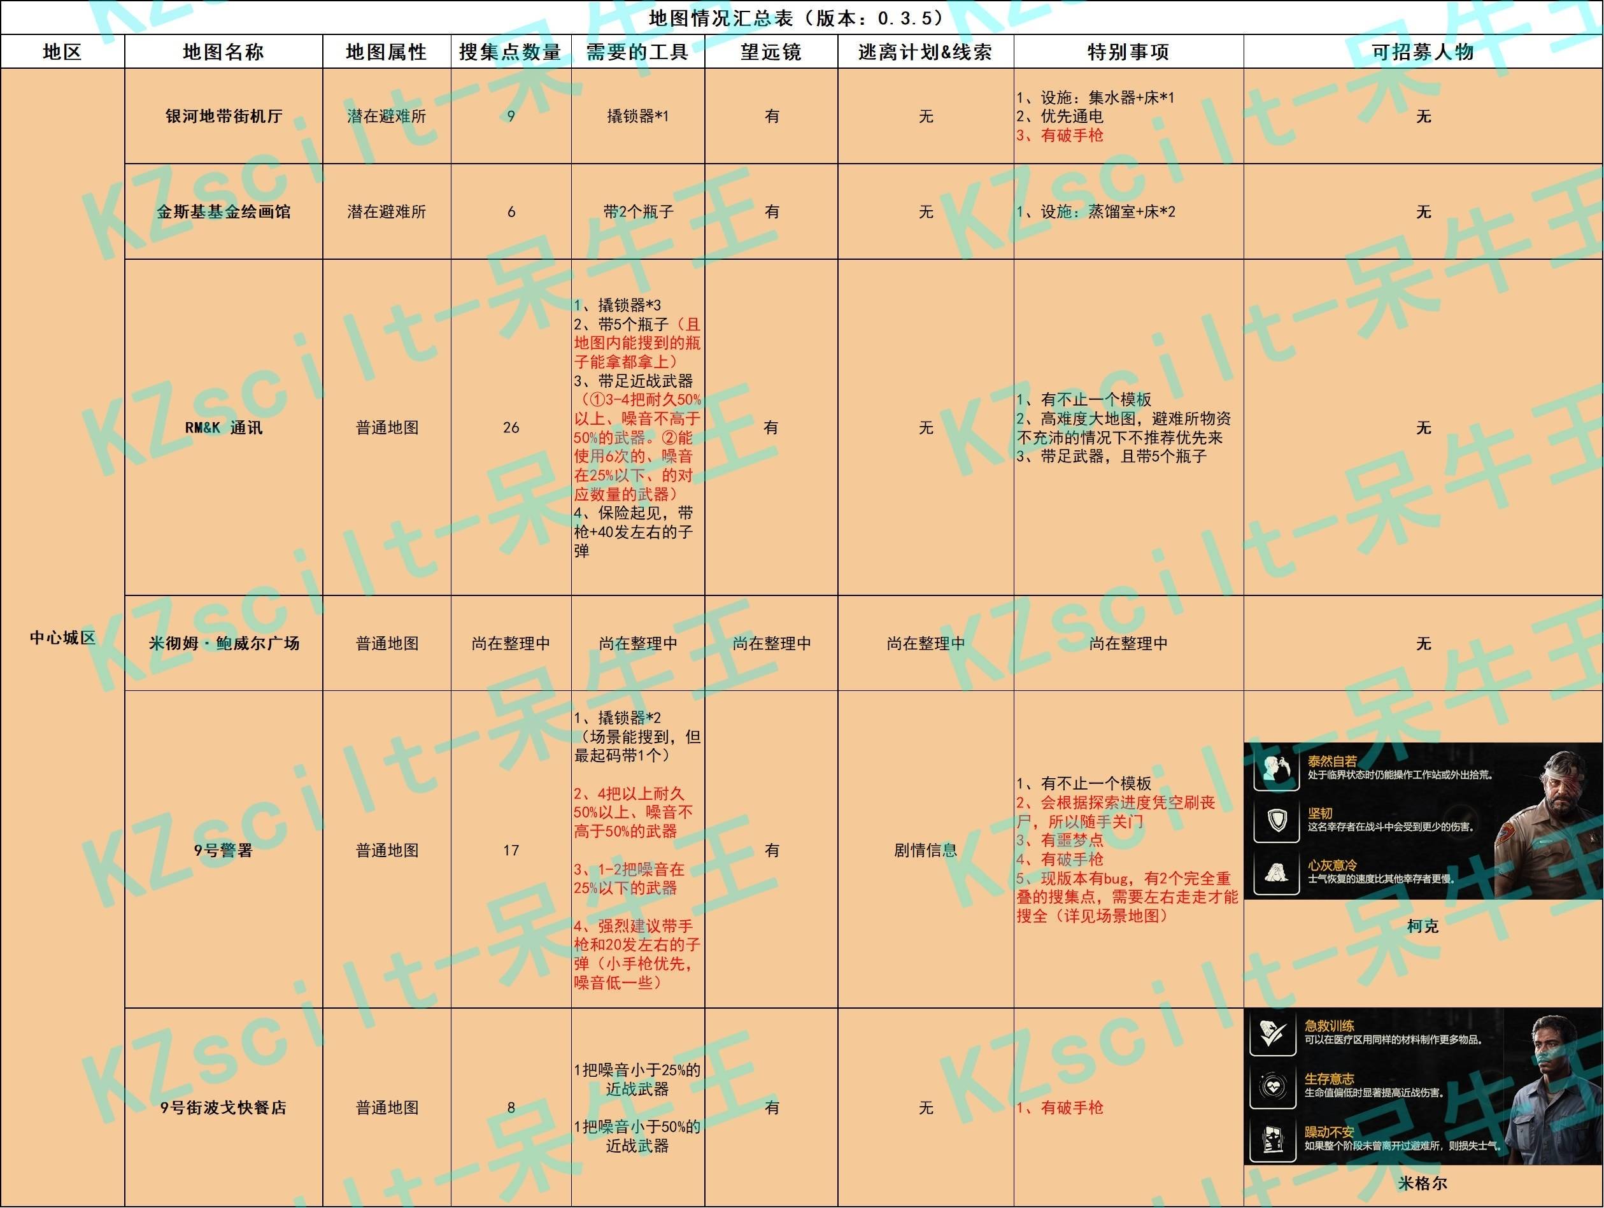Click 3、带足武器，且带5个瓶子 note
This screenshot has height=1208, width=1604.
pyautogui.click(x=1112, y=456)
